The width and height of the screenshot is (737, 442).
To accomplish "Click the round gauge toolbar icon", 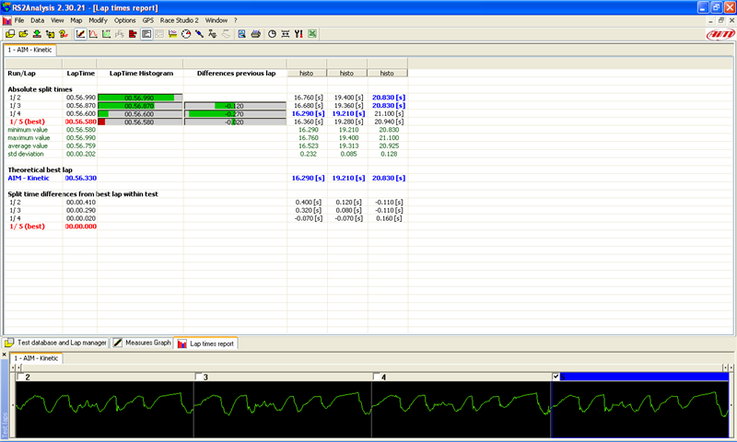I will pyautogui.click(x=186, y=34).
